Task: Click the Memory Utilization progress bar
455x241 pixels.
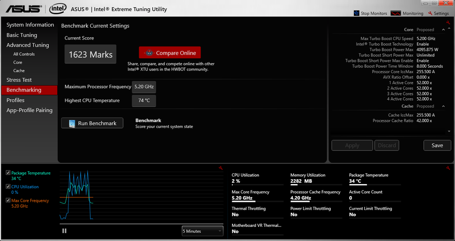Action: (316, 185)
